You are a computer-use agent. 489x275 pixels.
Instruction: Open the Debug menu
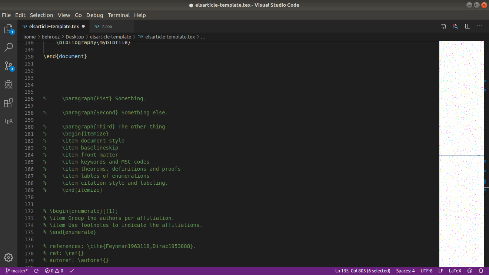click(94, 15)
